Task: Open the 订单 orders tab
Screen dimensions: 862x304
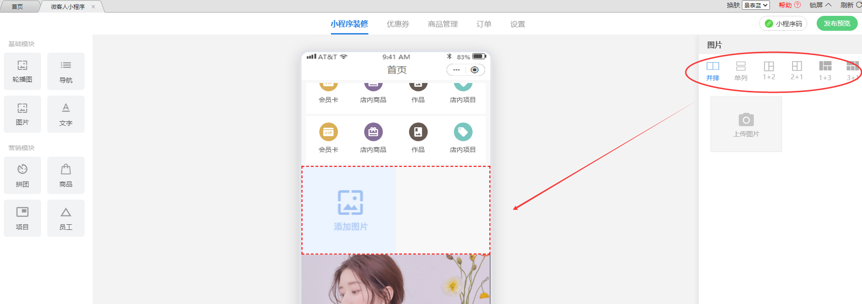Action: point(484,24)
